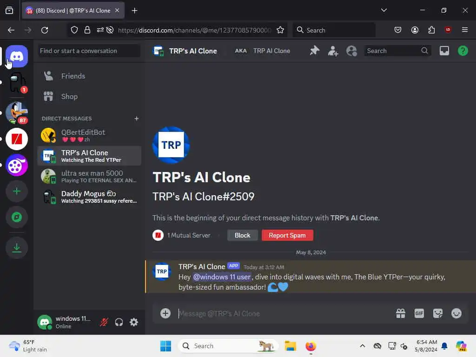Click windows 11 user panel avatar

click(45, 322)
